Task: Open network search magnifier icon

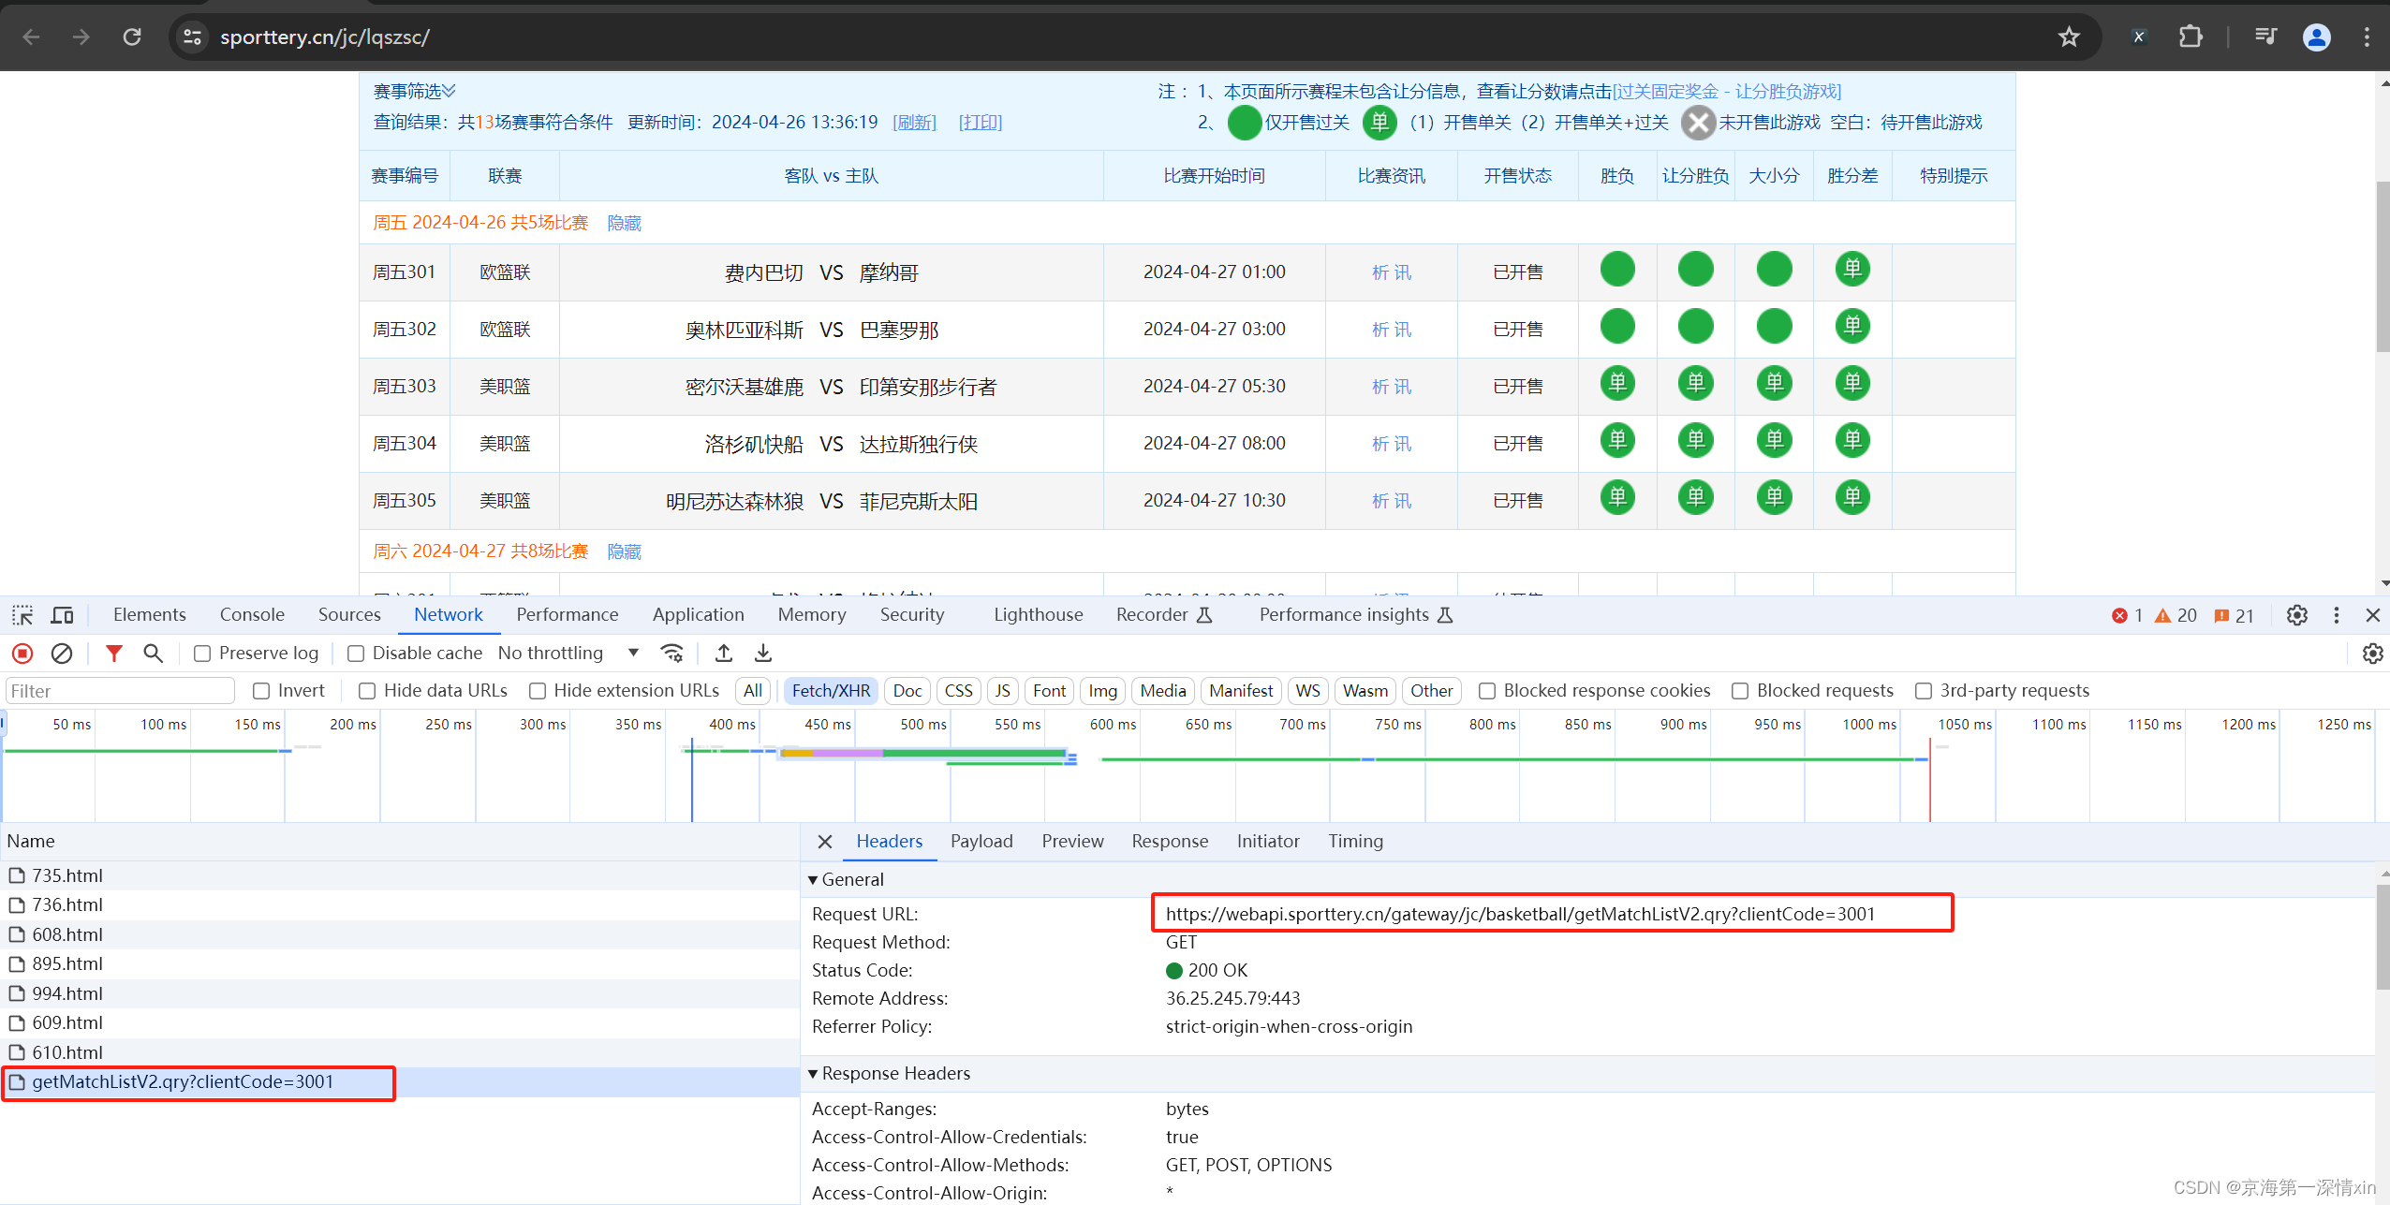Action: click(153, 654)
